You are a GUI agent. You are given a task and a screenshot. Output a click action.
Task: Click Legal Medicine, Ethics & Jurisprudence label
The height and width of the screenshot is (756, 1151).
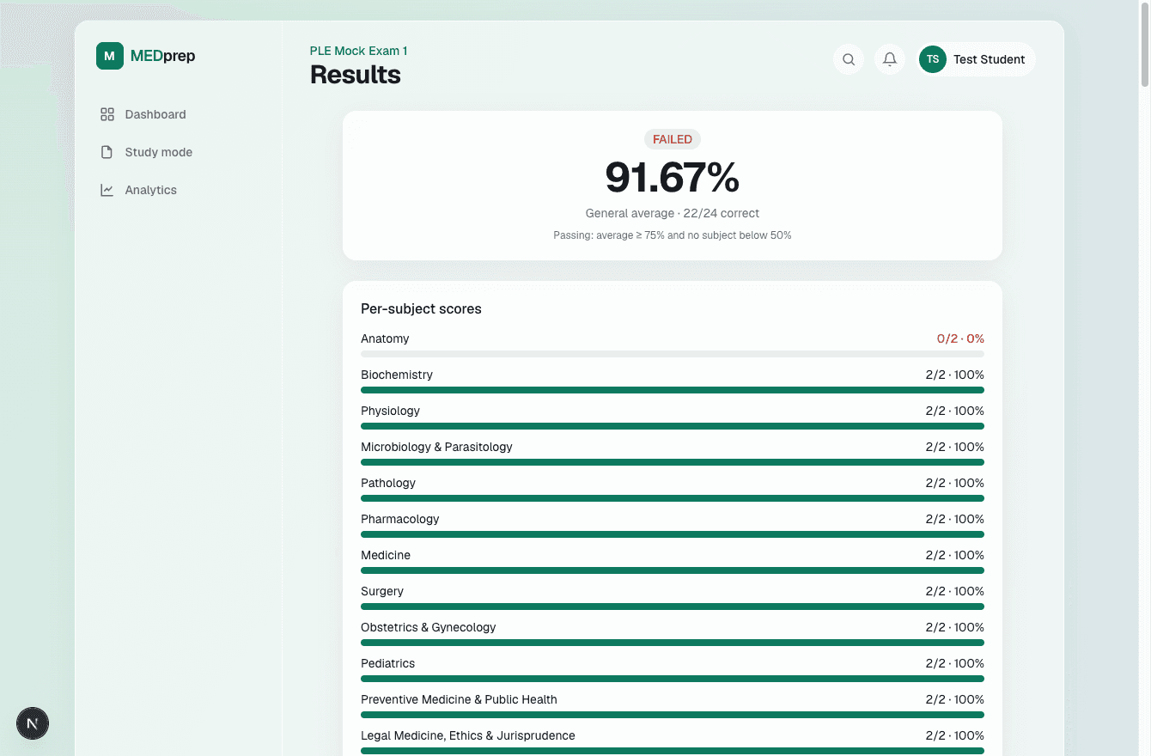tap(468, 735)
